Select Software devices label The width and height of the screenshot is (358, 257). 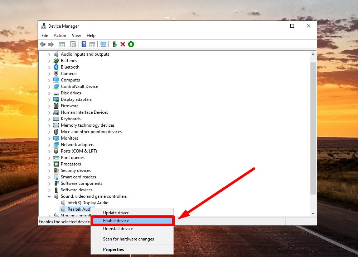point(77,190)
